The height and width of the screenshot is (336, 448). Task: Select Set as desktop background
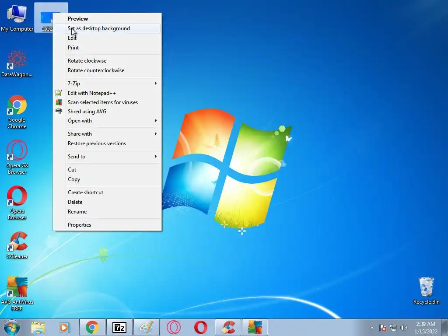(108, 28)
